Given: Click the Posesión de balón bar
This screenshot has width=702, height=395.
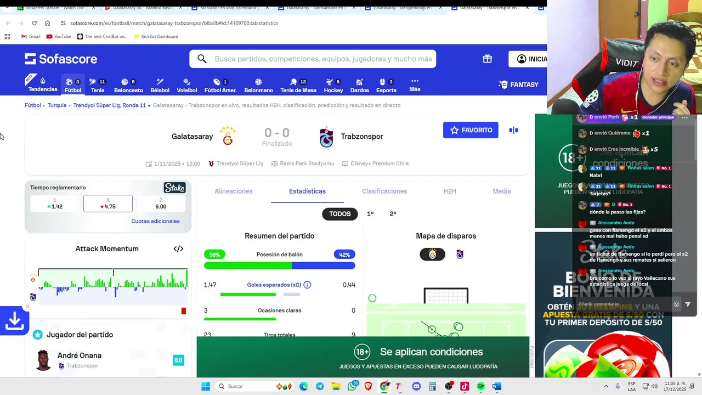Looking at the screenshot, I should [280, 266].
